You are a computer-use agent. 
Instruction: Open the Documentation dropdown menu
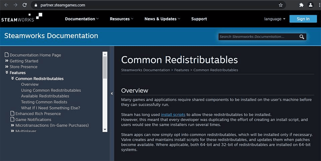coord(82,19)
